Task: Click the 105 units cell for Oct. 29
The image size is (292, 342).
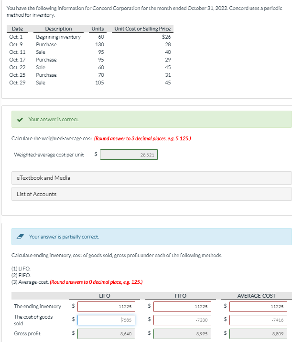Action: [100, 83]
